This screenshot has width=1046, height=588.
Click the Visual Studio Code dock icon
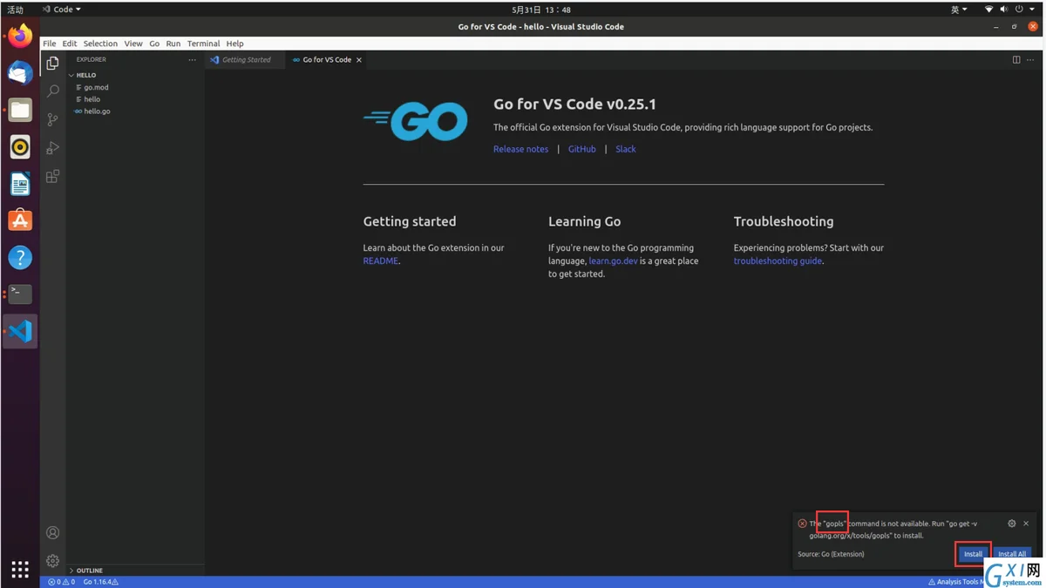(x=20, y=331)
